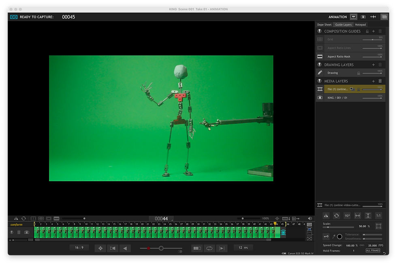Screen dimensions: 397x265
Task: Fit the media layer to height
Action: tap(368, 216)
